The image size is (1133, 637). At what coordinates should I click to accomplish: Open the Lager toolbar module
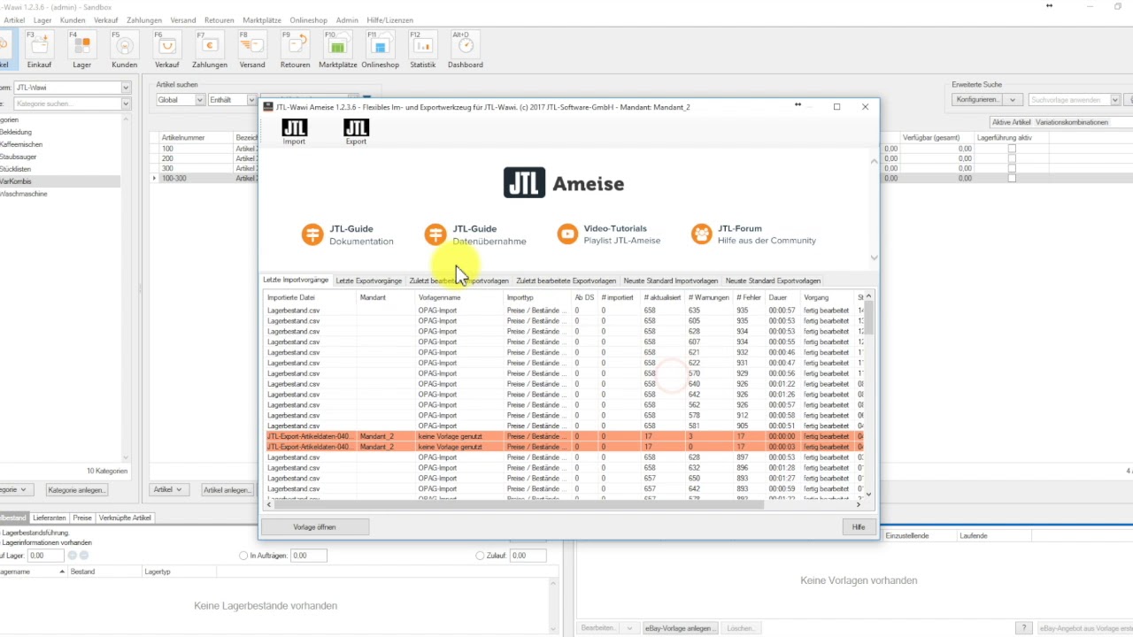click(81, 50)
